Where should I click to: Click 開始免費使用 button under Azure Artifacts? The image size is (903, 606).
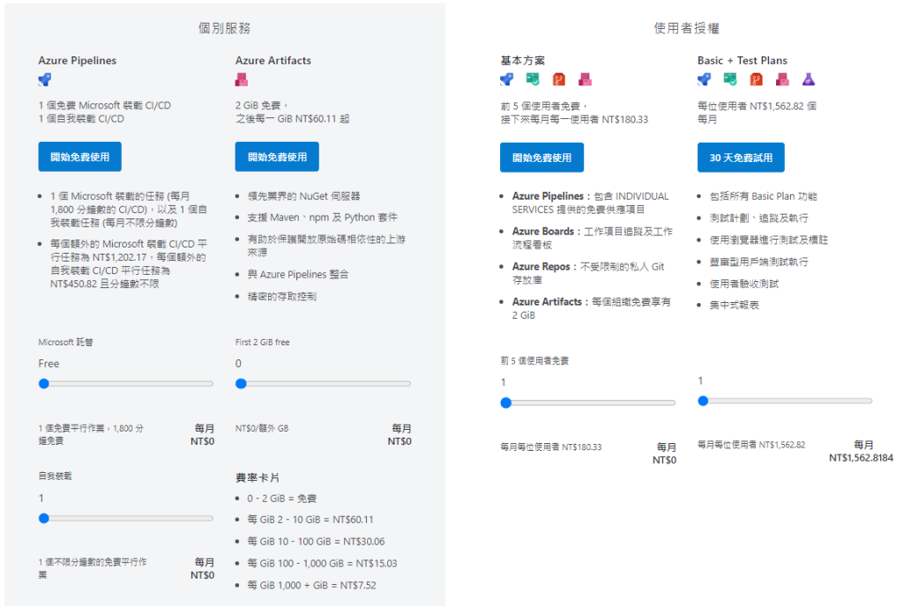coord(277,157)
